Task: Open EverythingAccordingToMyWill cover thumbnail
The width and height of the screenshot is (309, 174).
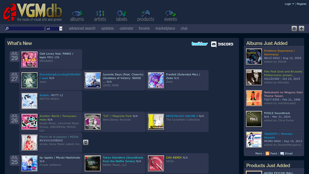Action: point(29,80)
